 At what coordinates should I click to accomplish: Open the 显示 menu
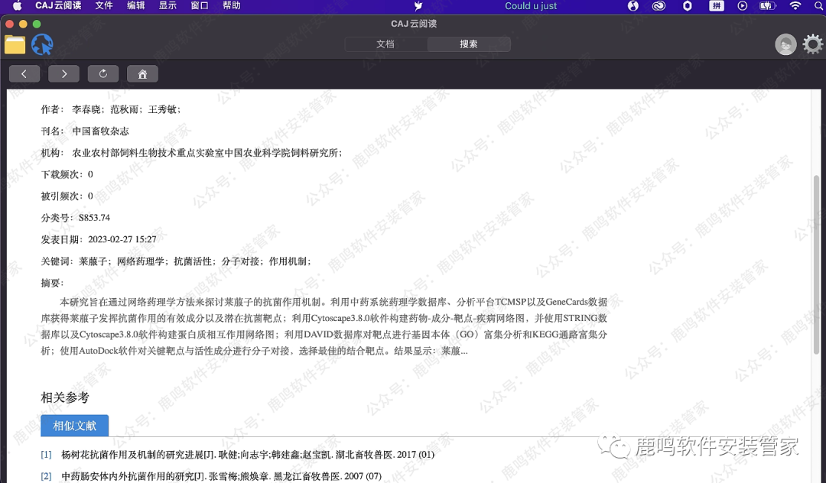coord(167,6)
